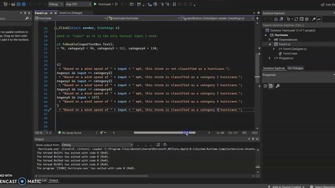Open the 100 % zoom dropdown
Image resolution: width=335 pixels, height=188 pixels.
coord(41,133)
